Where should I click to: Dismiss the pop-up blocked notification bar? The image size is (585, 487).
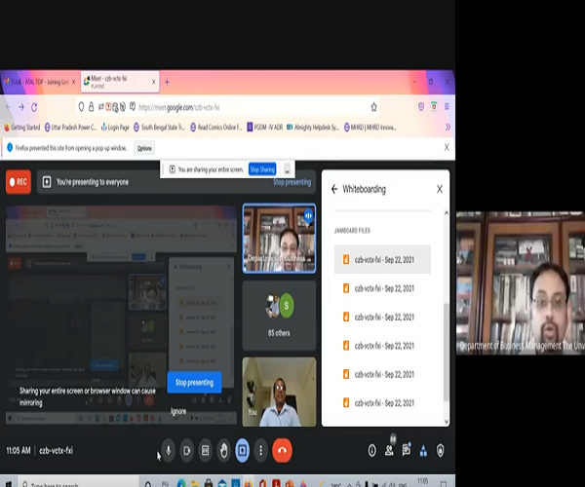click(447, 147)
